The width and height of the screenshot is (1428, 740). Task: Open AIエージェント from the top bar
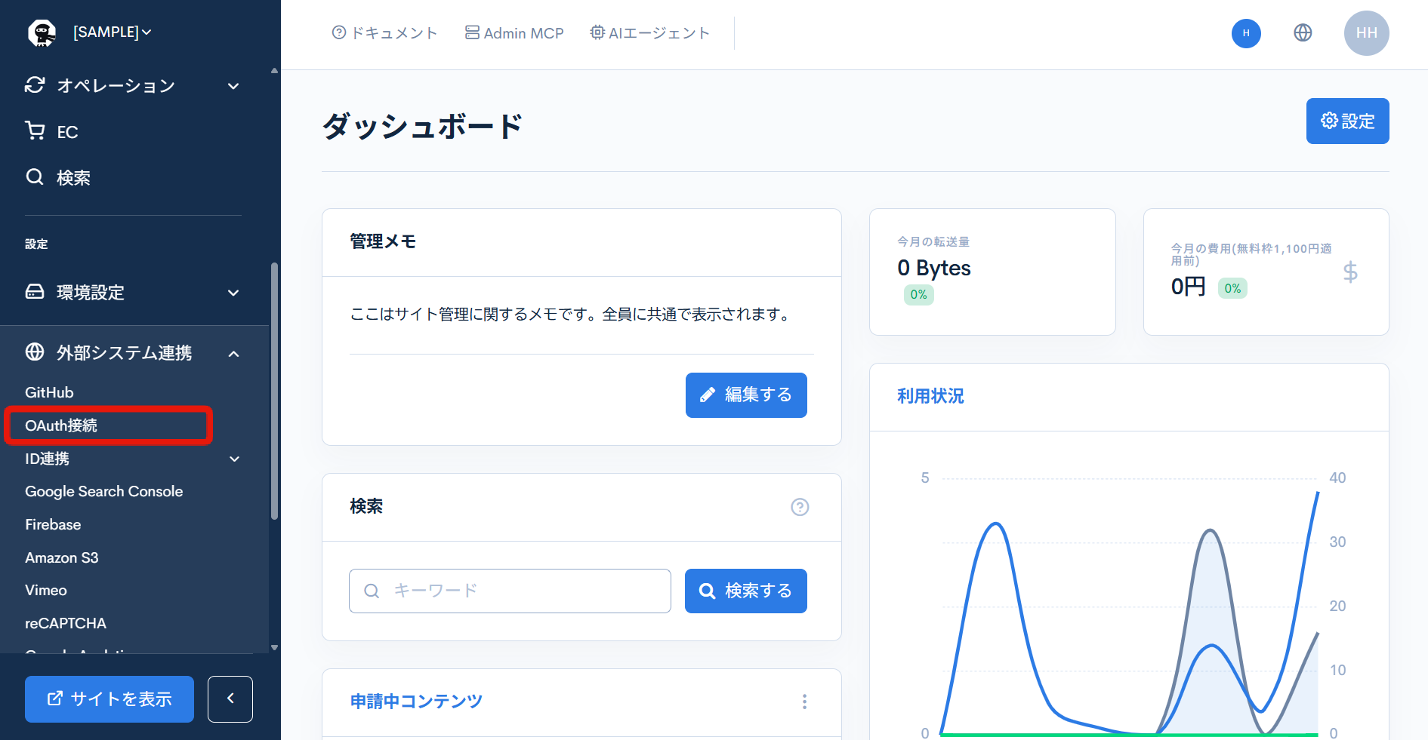tap(650, 33)
